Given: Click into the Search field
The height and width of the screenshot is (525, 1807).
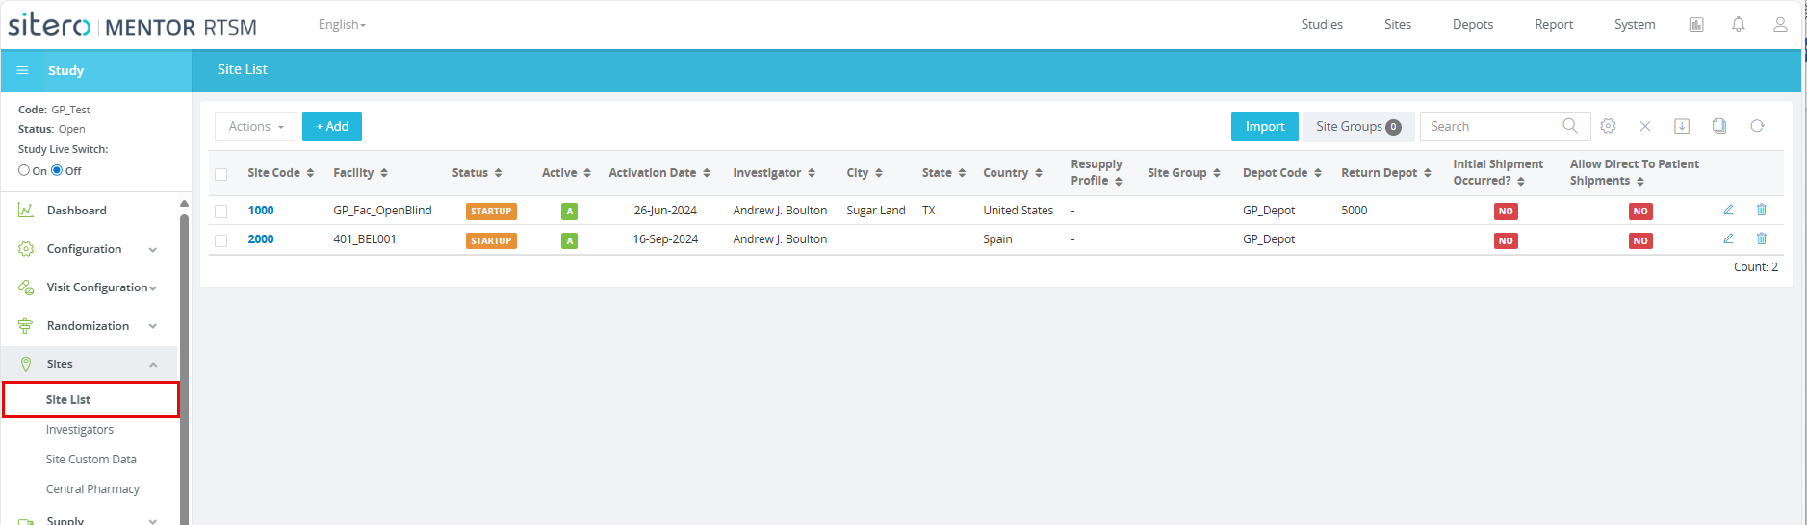Looking at the screenshot, I should pos(1492,126).
